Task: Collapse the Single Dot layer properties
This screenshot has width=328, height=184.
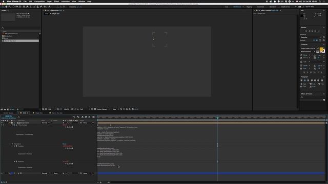Action: pyautogui.click(x=10, y=123)
